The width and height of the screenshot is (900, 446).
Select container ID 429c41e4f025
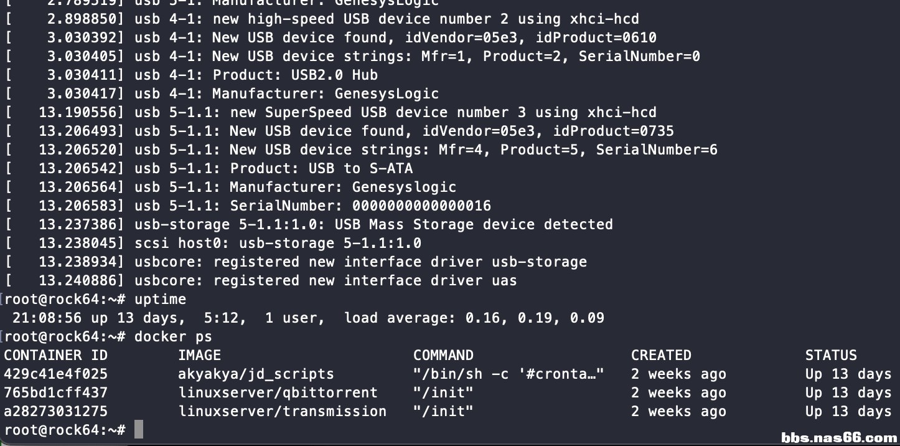click(55, 374)
